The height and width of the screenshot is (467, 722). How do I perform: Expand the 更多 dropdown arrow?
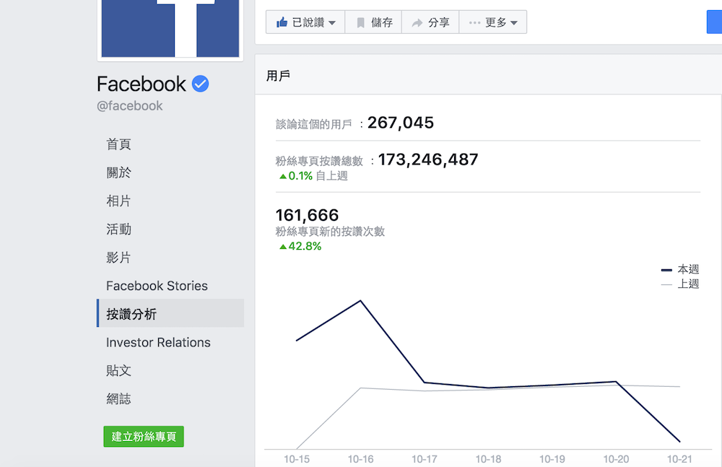pos(514,22)
